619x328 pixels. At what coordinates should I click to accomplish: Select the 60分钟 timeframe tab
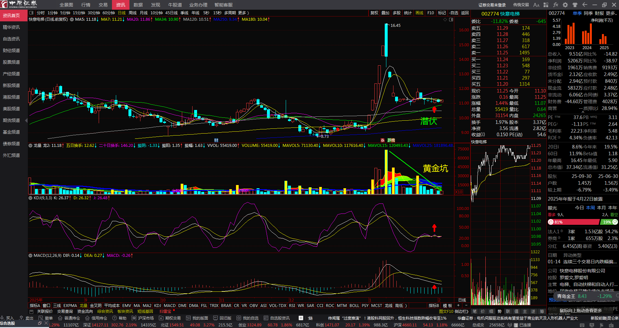pos(109,13)
